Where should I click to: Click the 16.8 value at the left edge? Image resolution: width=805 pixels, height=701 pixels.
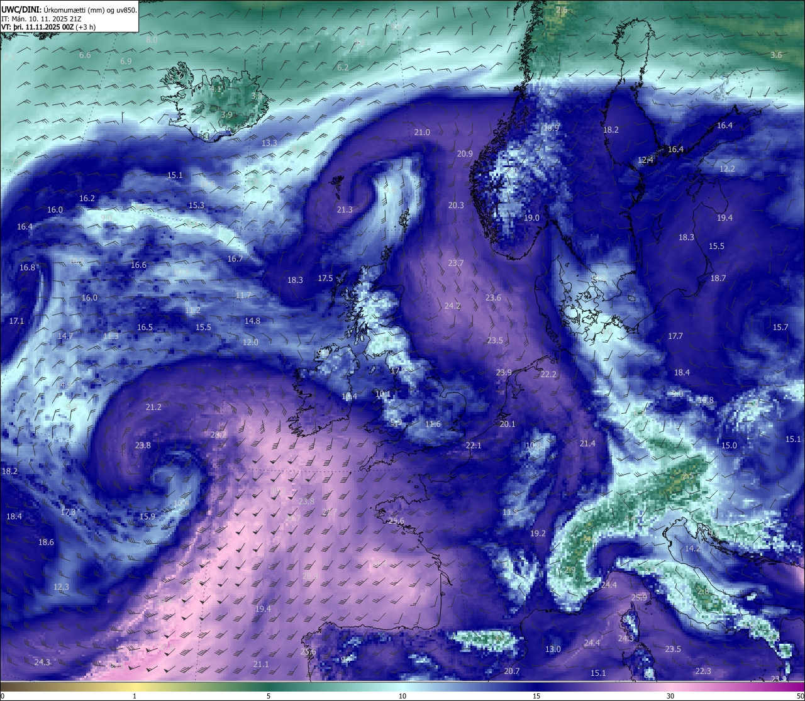pos(27,268)
